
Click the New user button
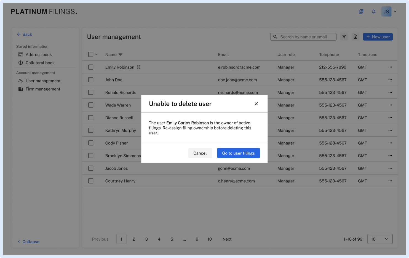[x=378, y=37]
